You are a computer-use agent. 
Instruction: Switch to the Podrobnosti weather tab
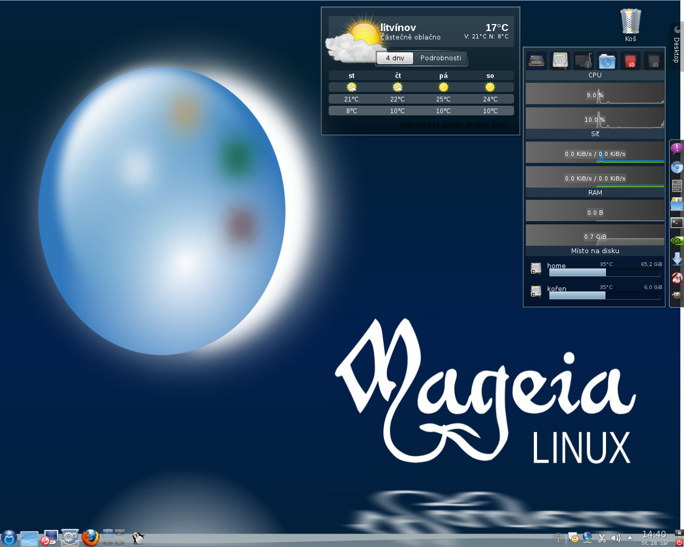click(440, 58)
